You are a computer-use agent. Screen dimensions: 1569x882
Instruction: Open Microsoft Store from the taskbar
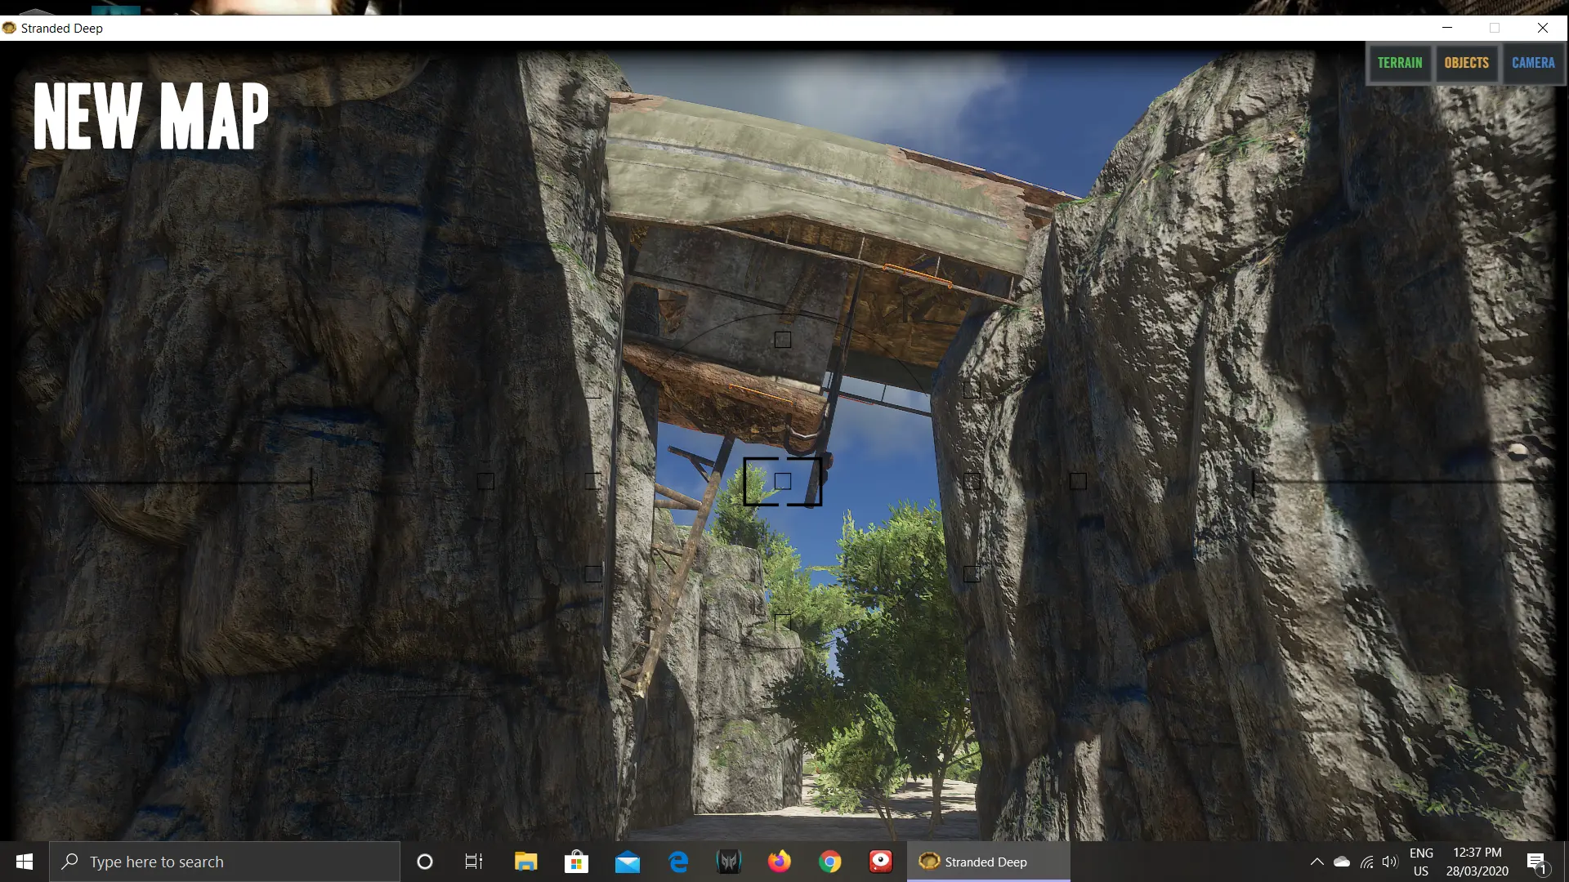point(576,862)
